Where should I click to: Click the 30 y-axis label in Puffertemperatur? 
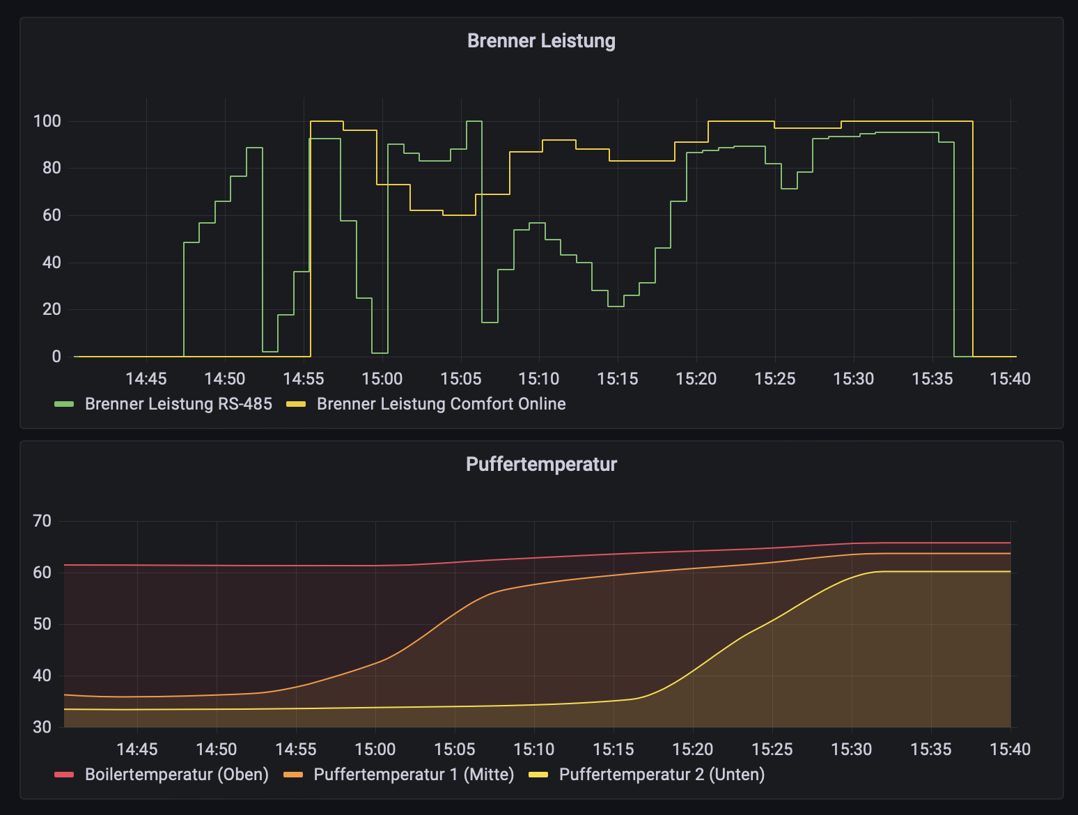[x=42, y=727]
